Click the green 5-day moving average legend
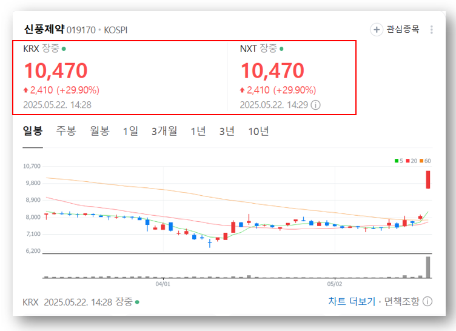The image size is (456, 331). point(399,161)
